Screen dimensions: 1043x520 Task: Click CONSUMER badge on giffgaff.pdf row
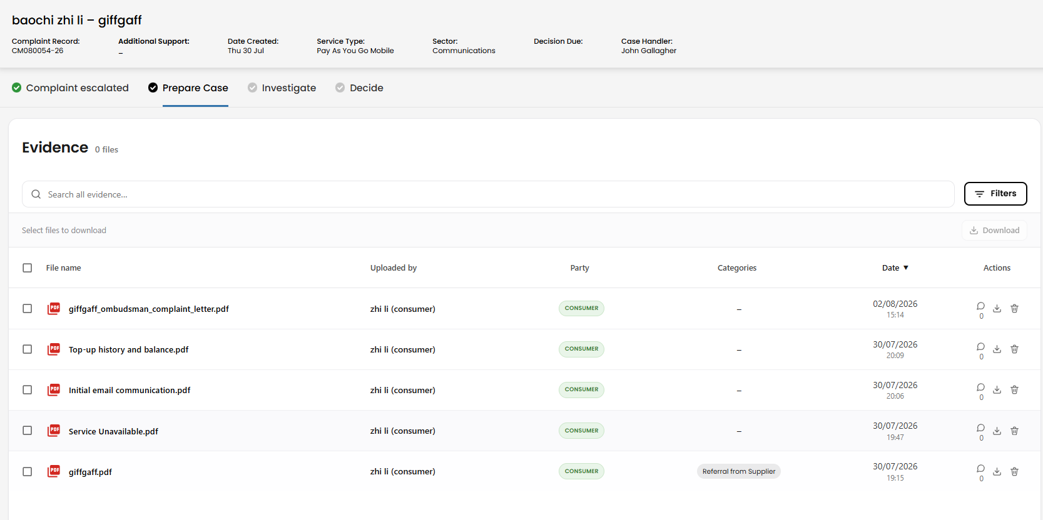coord(581,471)
